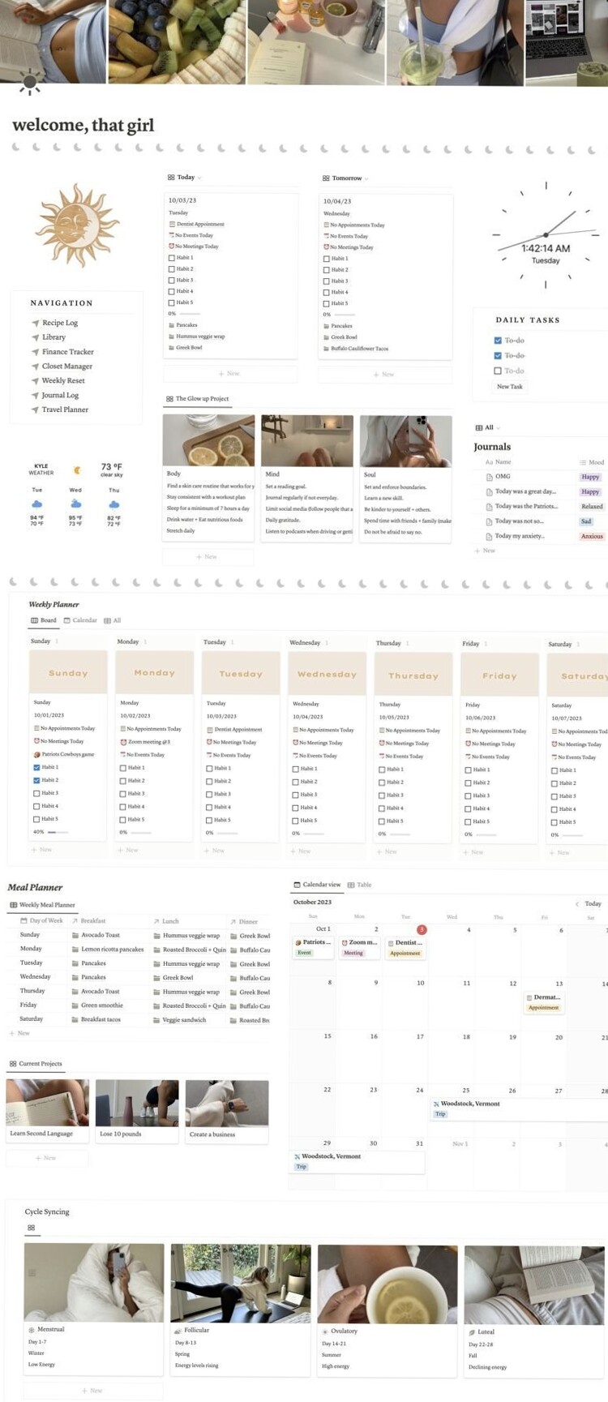Click the alarm icon beside Zoom meeting on Monday

[x=123, y=742]
